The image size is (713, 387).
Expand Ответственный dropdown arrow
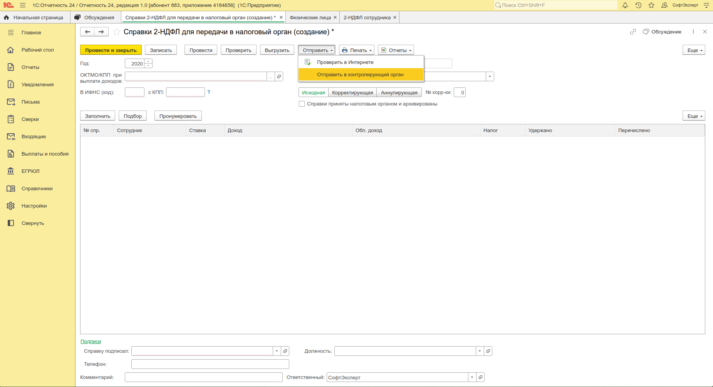pyautogui.click(x=472, y=377)
